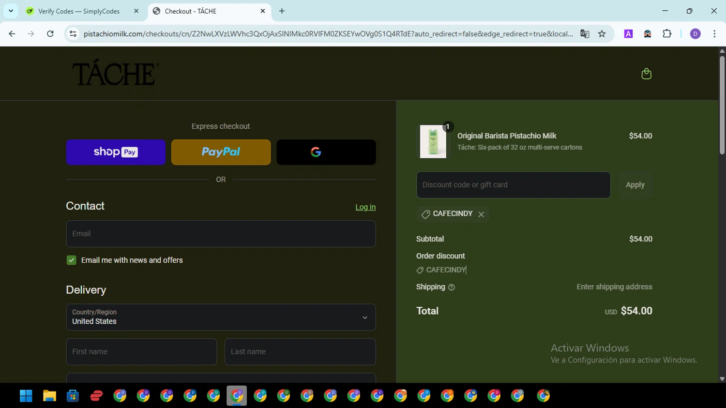Open Microsoft Store from taskbar
Viewport: 726px width, 408px height.
point(73,396)
